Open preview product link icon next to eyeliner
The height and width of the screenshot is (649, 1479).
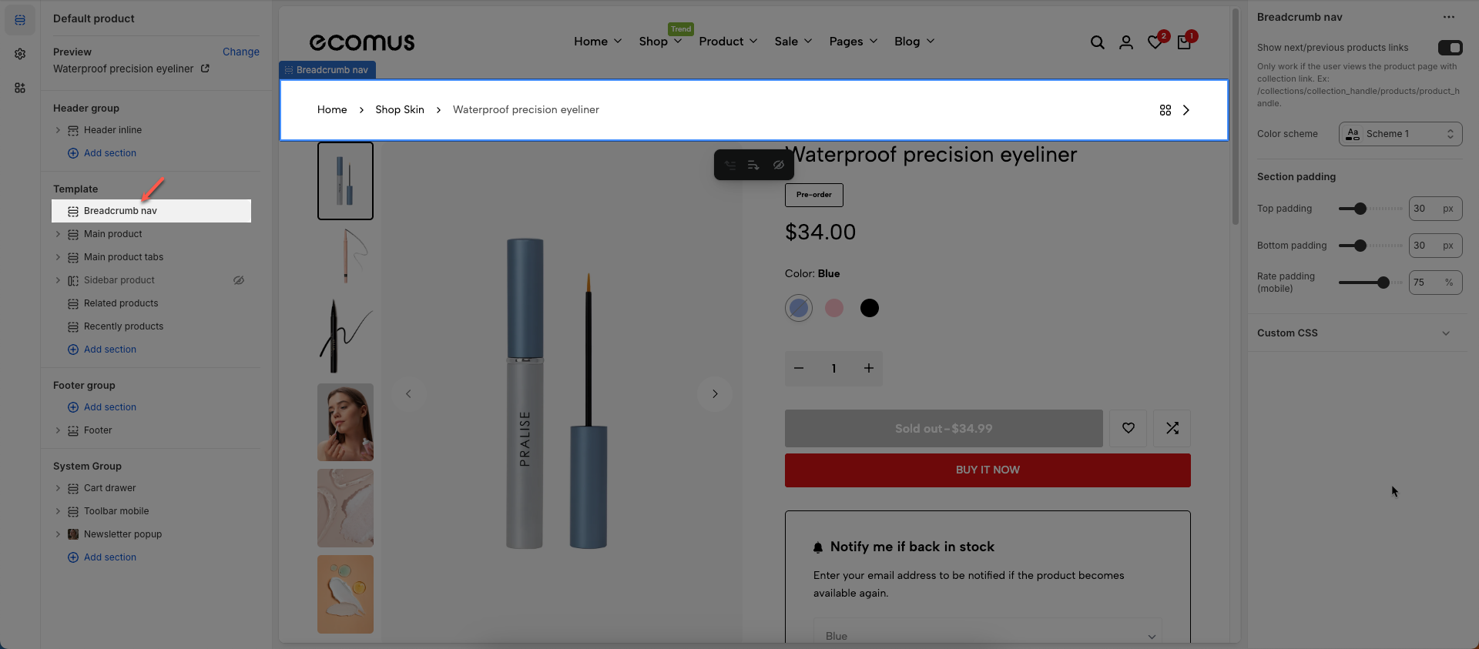click(x=205, y=69)
